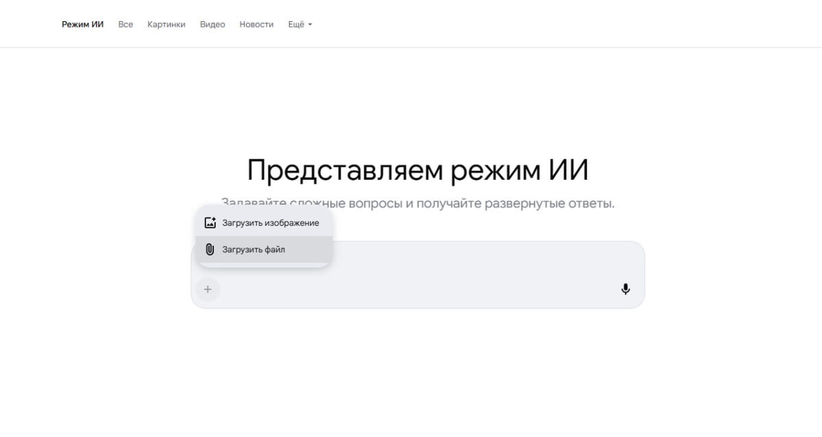Focus the AI mode query input field
Screen dimensions: 822x437
418,274
